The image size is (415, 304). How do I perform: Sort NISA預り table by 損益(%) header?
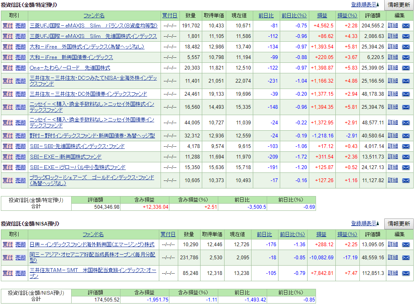(x=347, y=234)
